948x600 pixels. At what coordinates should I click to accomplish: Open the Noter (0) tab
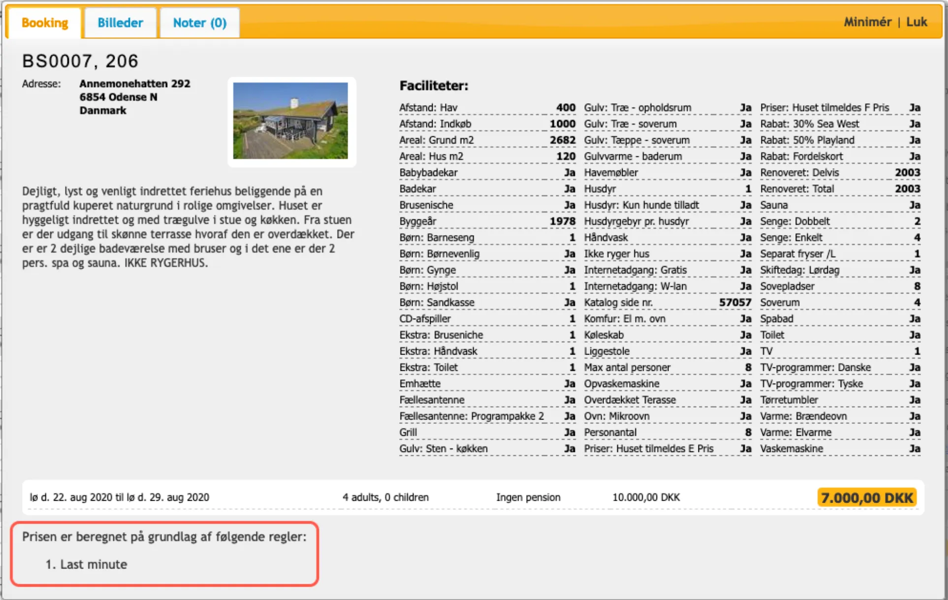[x=199, y=23]
